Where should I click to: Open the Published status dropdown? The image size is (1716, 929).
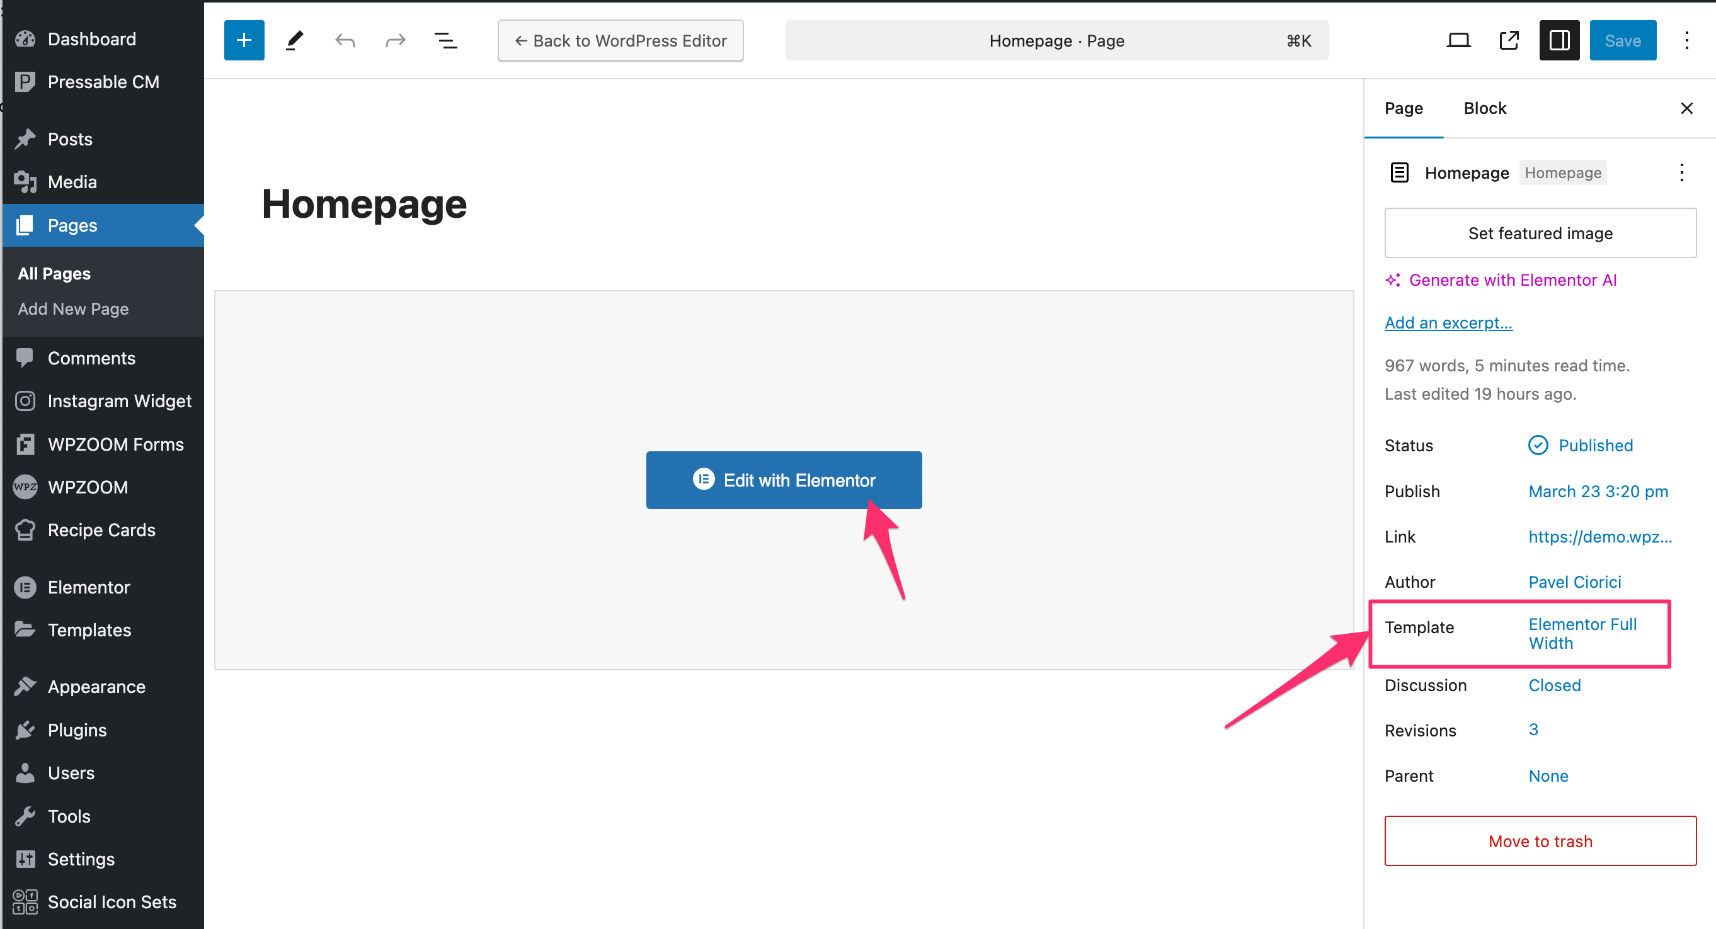pos(1581,445)
